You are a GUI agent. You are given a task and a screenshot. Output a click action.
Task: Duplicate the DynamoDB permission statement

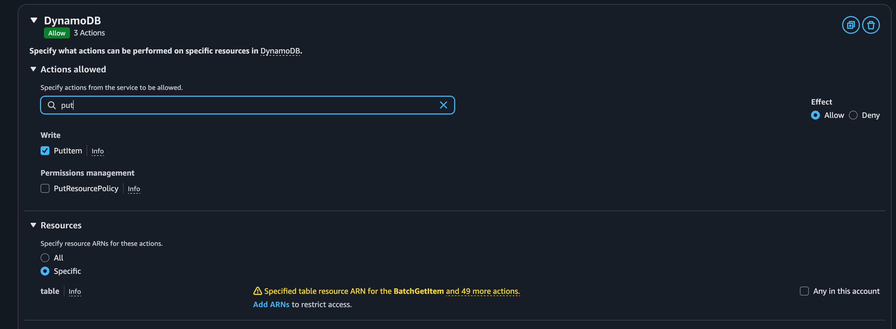click(x=851, y=25)
